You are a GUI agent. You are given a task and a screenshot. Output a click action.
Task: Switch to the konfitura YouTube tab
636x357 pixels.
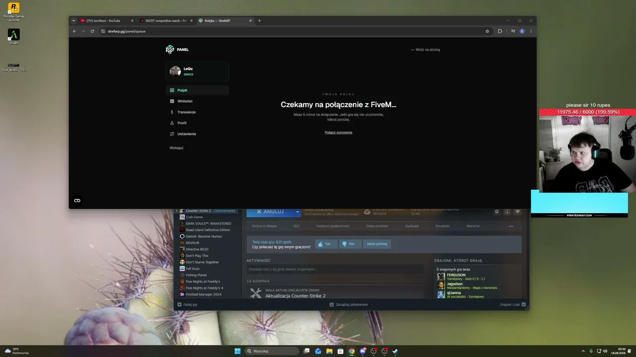pos(107,21)
